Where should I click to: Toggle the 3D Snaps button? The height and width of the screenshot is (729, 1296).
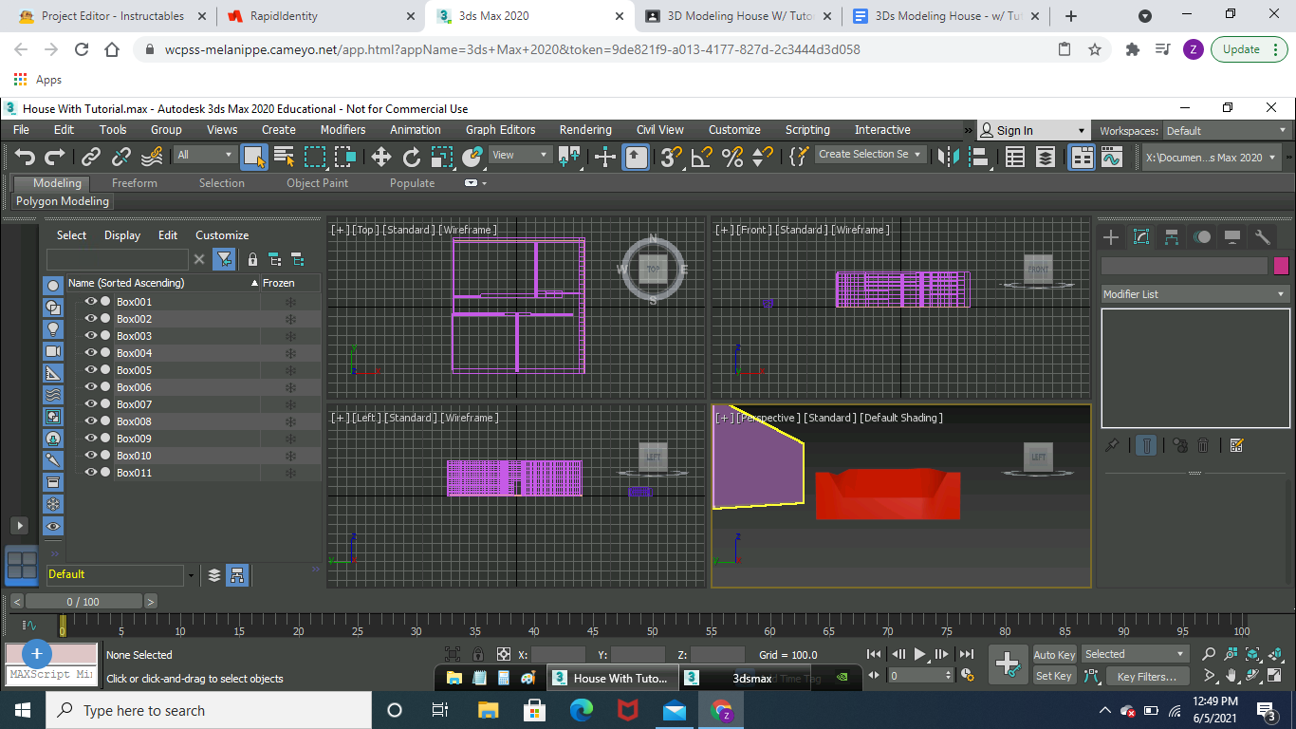672,157
